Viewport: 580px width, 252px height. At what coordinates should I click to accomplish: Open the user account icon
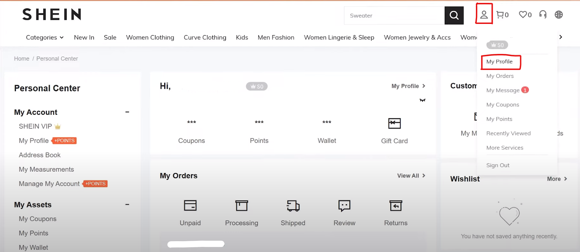484,14
